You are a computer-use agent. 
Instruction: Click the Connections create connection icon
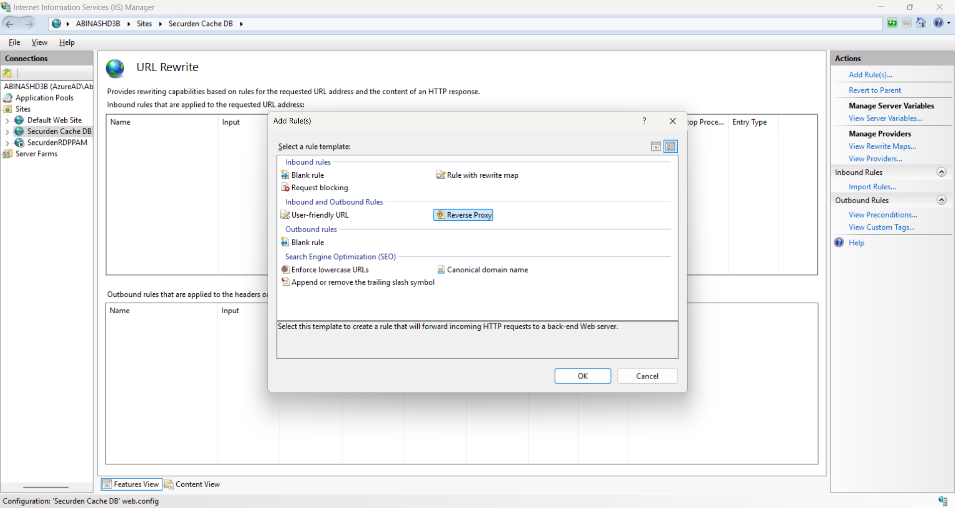[7, 73]
